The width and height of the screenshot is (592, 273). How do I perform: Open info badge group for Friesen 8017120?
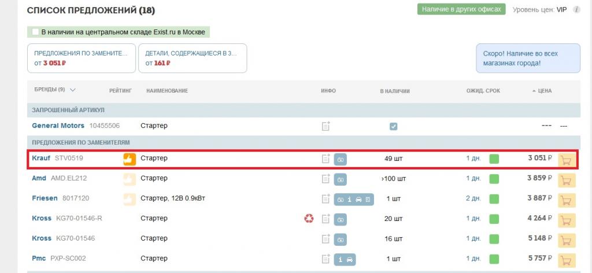click(354, 200)
